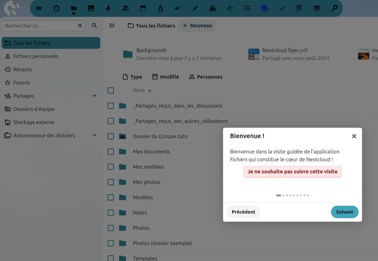Viewport: 378px width, 261px height.
Task: Open Dossiers d'équipe in sidebar
Action: tap(51, 109)
